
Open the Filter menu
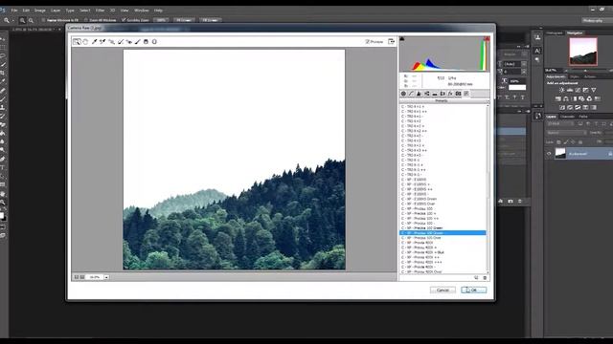point(100,11)
